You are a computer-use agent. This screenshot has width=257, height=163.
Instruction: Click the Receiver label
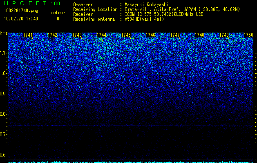click(83, 14)
